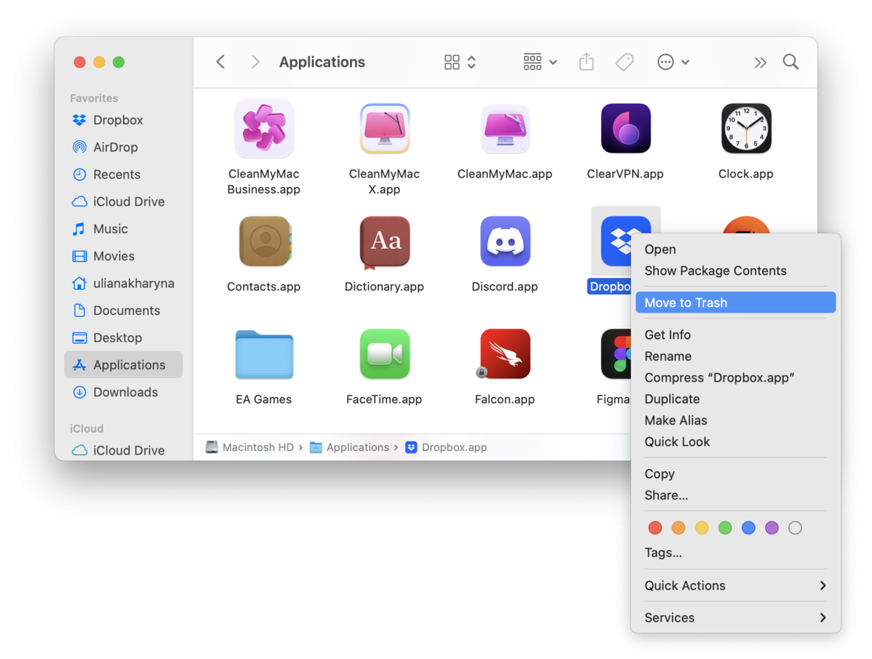This screenshot has width=872, height=659.
Task: Select Contacts.app in the grid
Action: click(x=264, y=242)
